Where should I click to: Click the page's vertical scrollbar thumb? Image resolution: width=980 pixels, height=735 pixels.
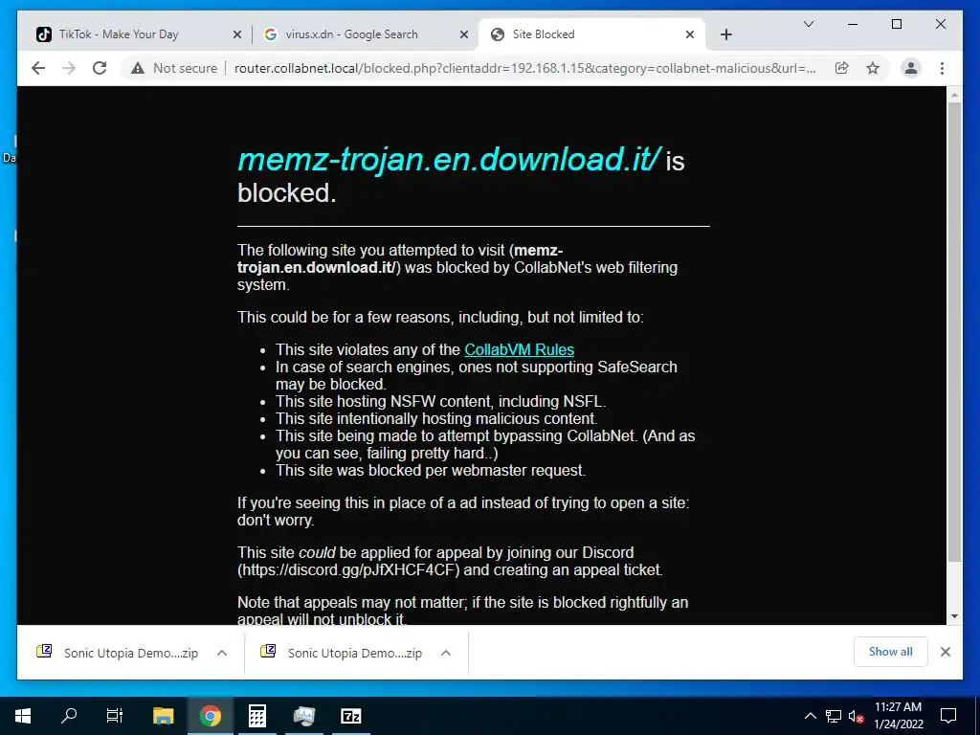954,331
